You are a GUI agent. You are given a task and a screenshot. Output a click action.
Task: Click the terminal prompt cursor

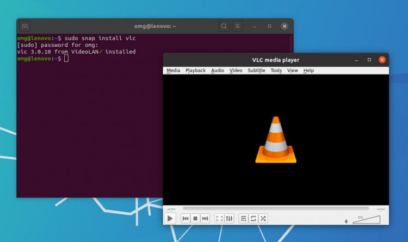pos(66,58)
